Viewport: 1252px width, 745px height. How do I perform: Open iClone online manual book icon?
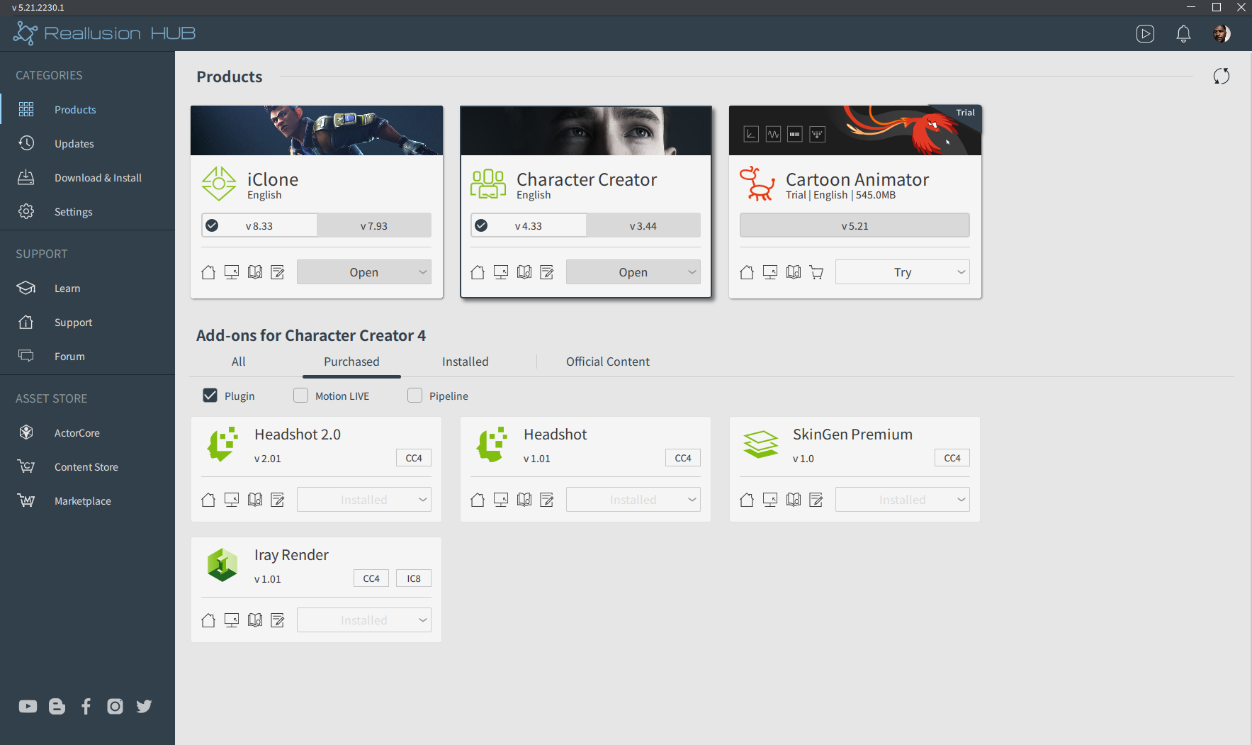[x=255, y=272]
